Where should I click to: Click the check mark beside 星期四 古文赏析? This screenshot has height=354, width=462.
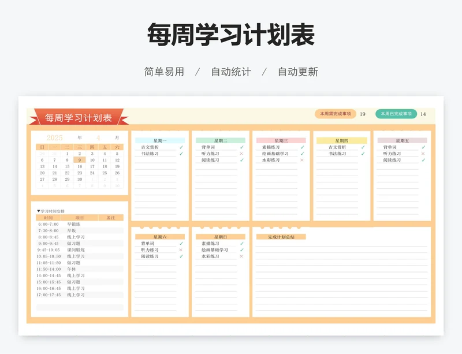tap(363, 147)
